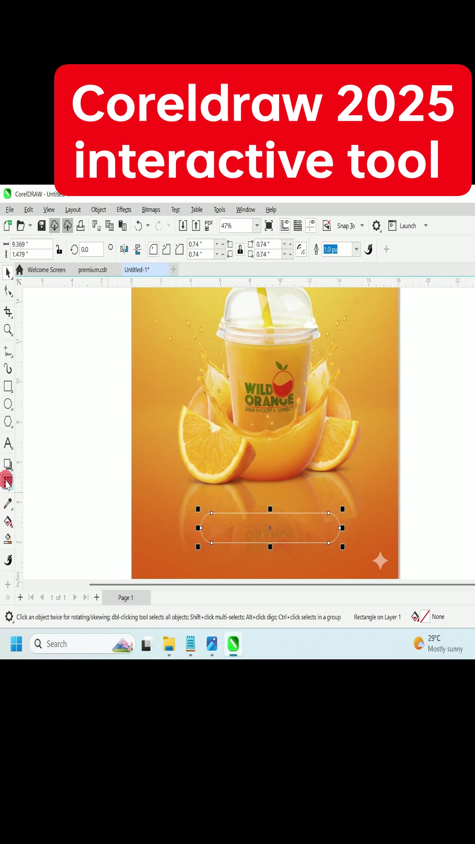This screenshot has height=844, width=475.
Task: Select the Artistic Media tool
Action: click(7, 368)
